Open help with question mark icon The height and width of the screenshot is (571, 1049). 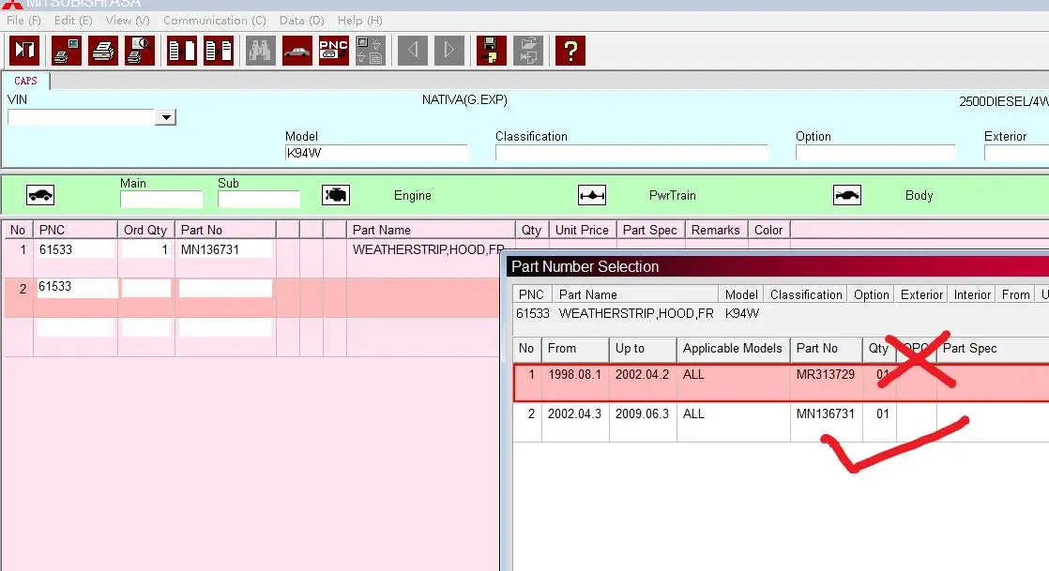(570, 50)
